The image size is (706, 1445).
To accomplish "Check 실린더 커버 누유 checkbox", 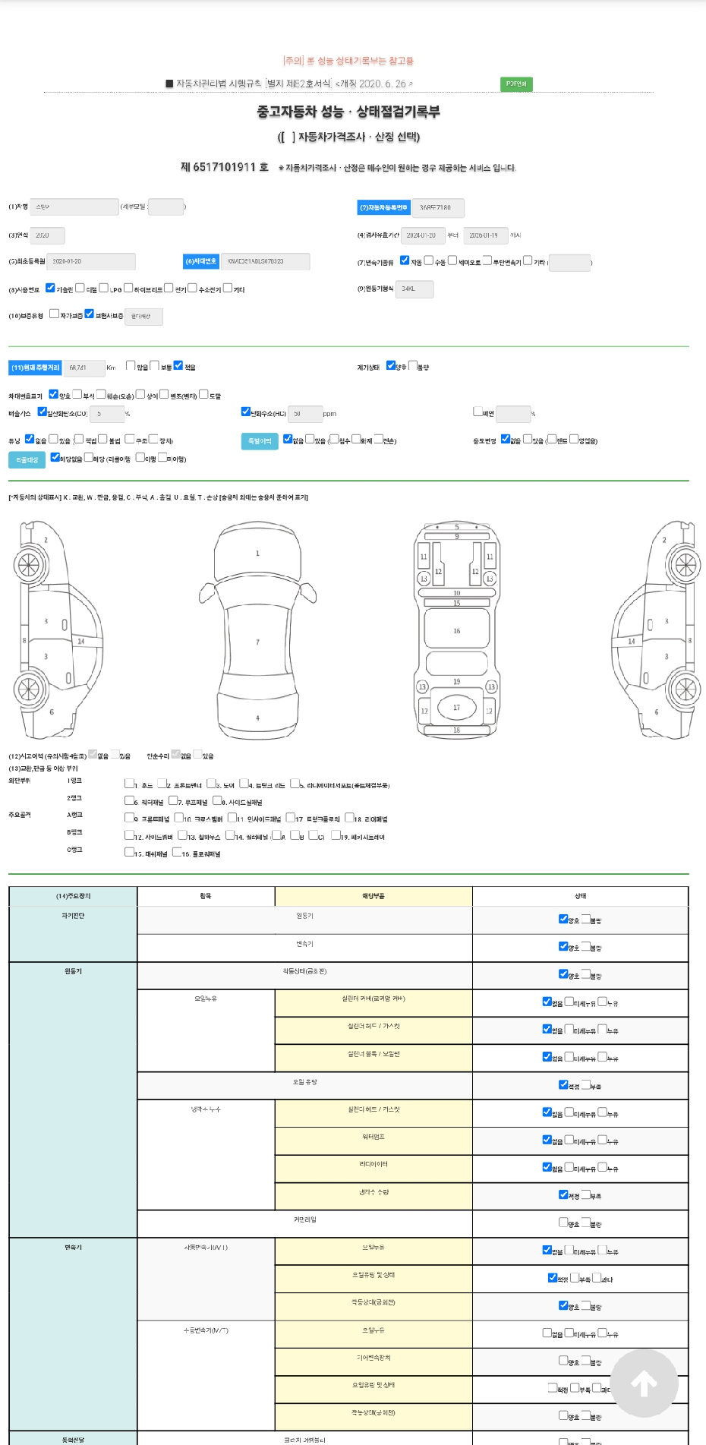I will pyautogui.click(x=602, y=1002).
